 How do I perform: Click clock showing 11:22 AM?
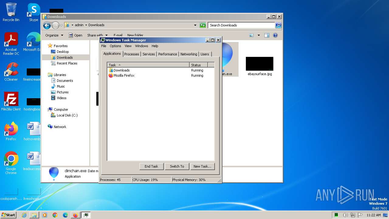(374, 215)
